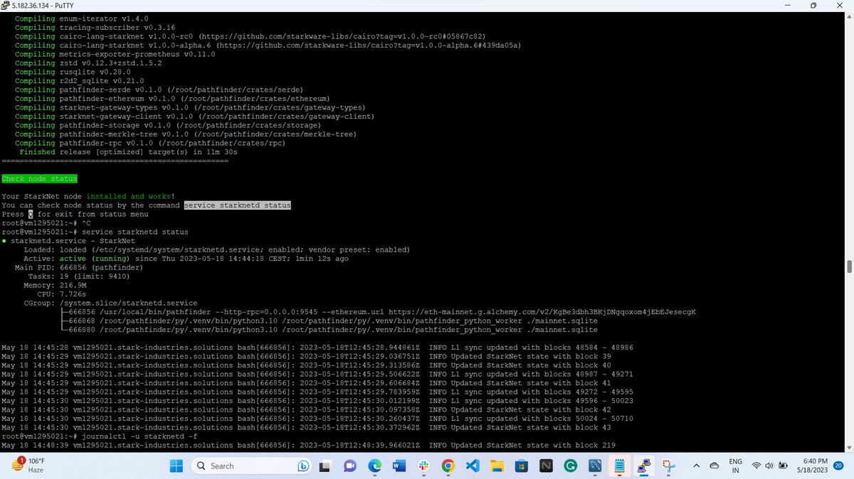The height and width of the screenshot is (479, 854).
Task: Open PuTTY's system menu via title bar icon
Action: tap(6, 5)
